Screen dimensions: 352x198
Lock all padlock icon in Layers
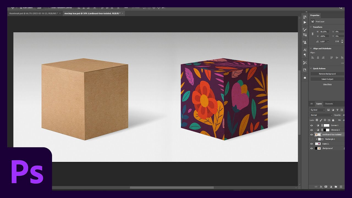333,120
